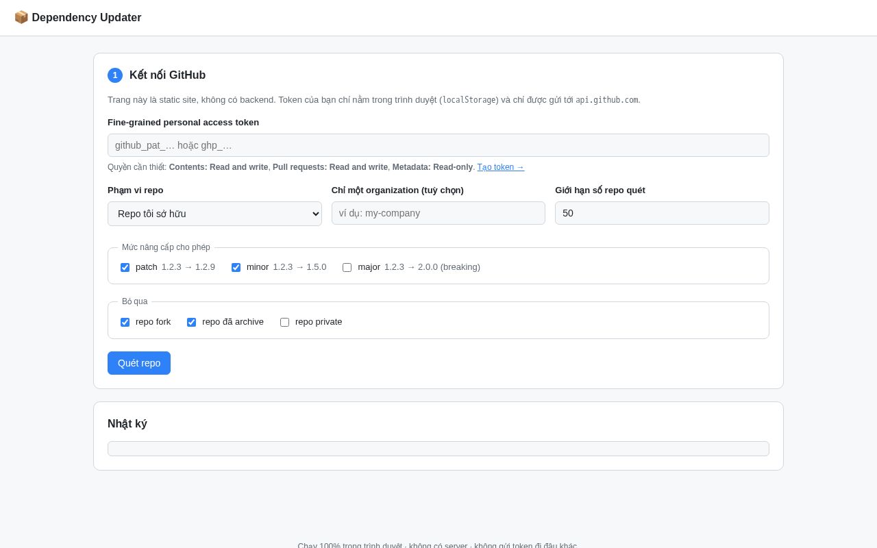Uncheck the repo đã archive option
The image size is (877, 548).
point(191,322)
